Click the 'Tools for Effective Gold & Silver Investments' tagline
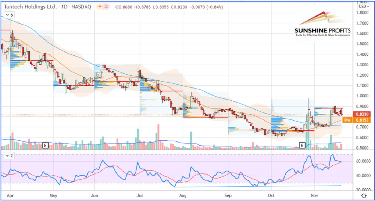The width and height of the screenshot is (375, 201). tap(323, 35)
